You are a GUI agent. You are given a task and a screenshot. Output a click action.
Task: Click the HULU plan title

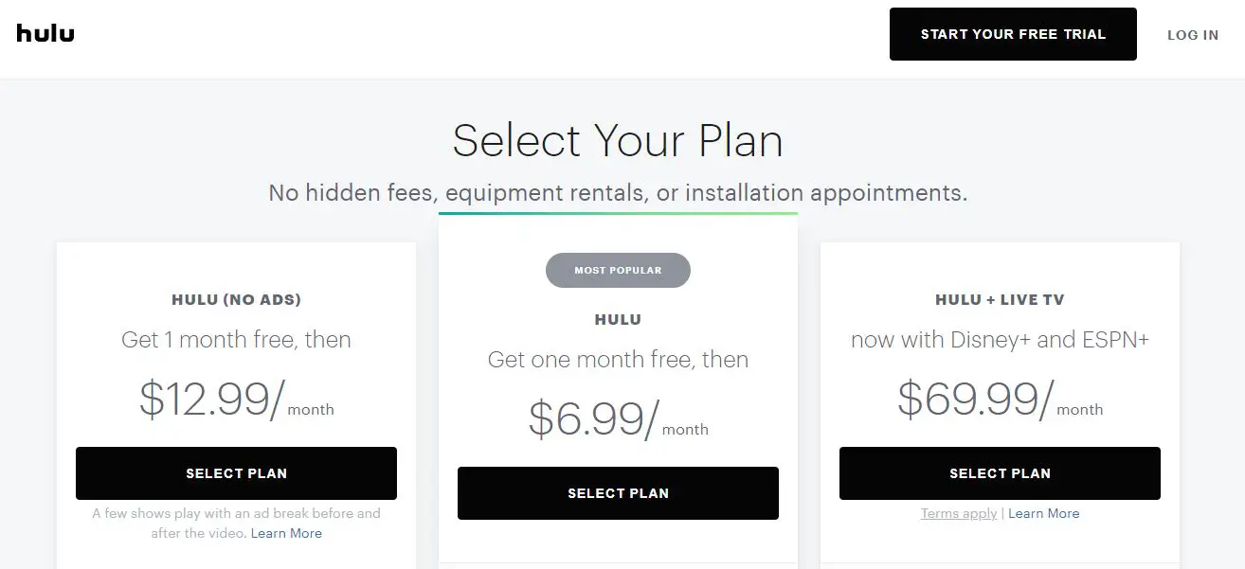pyautogui.click(x=618, y=319)
